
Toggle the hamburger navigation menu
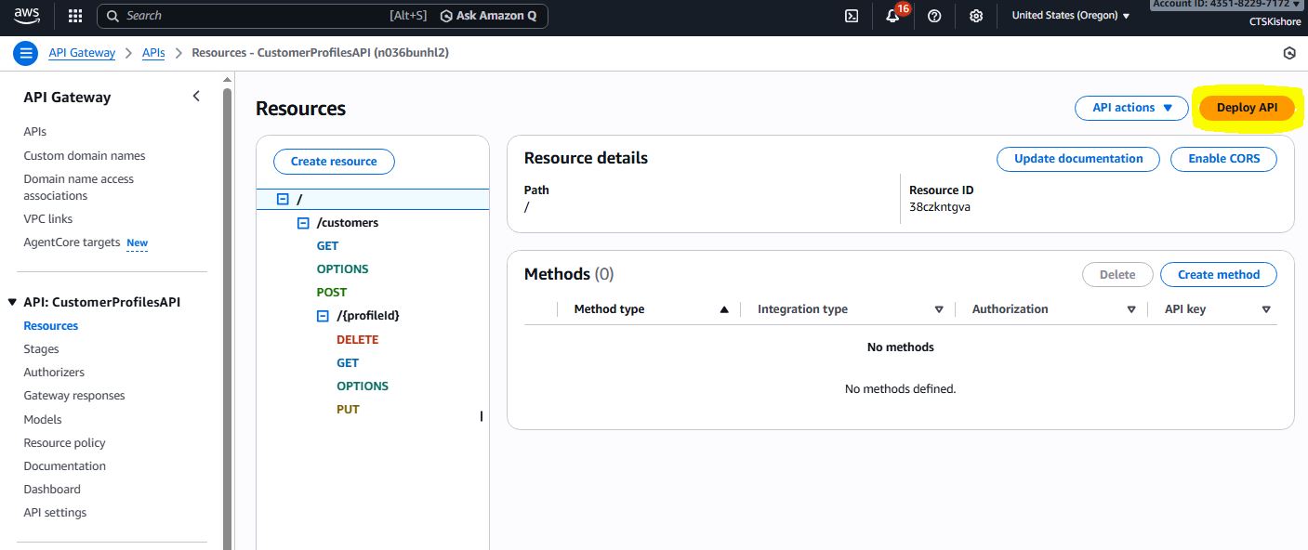pos(26,53)
